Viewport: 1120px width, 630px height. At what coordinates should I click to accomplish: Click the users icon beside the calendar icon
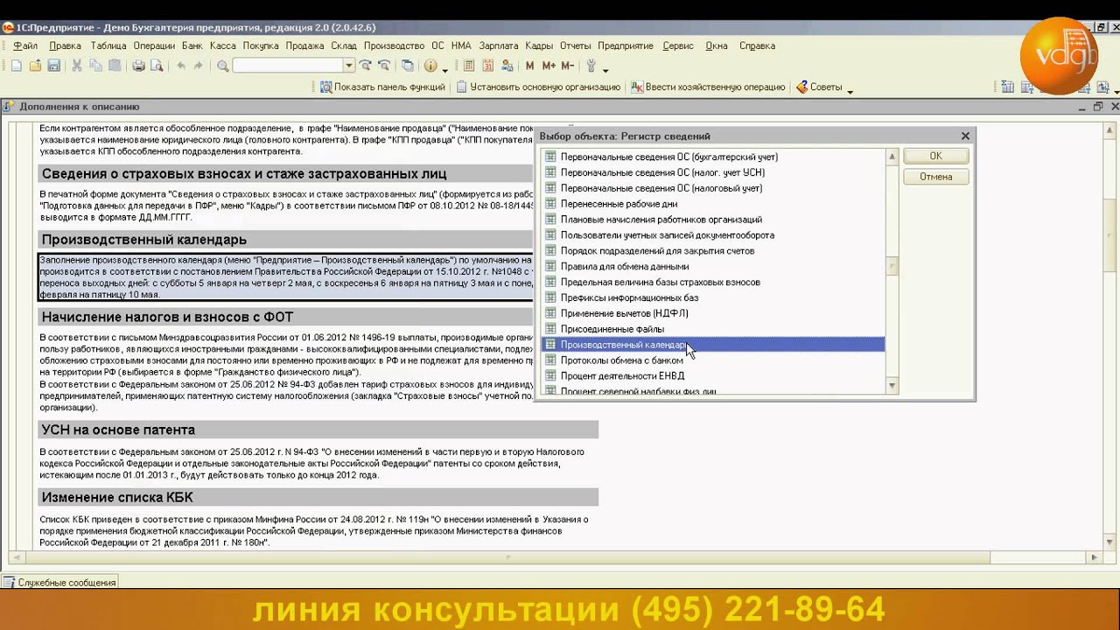(507, 66)
